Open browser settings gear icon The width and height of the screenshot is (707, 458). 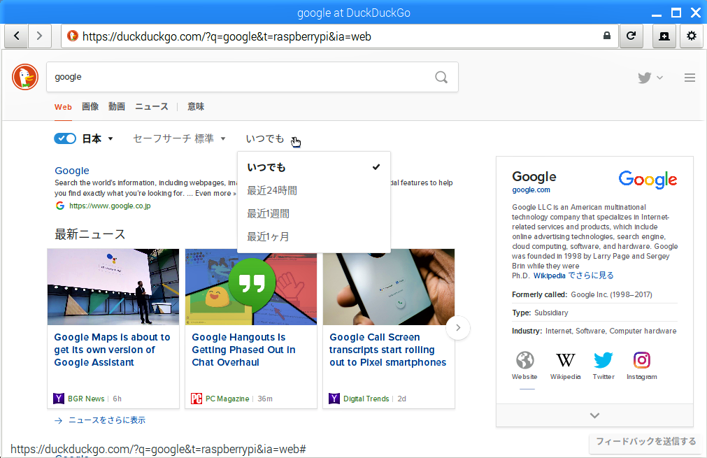(691, 36)
